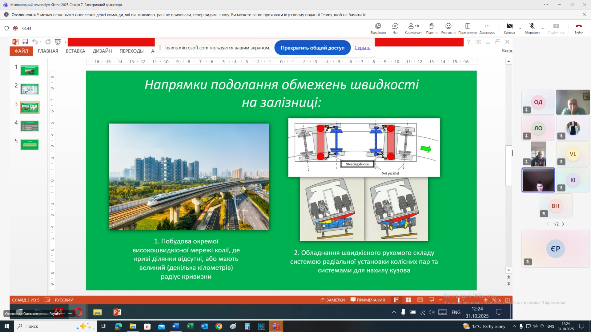Click the Raise hand (Підняти) icon
This screenshot has width=591, height=332.
[432, 26]
